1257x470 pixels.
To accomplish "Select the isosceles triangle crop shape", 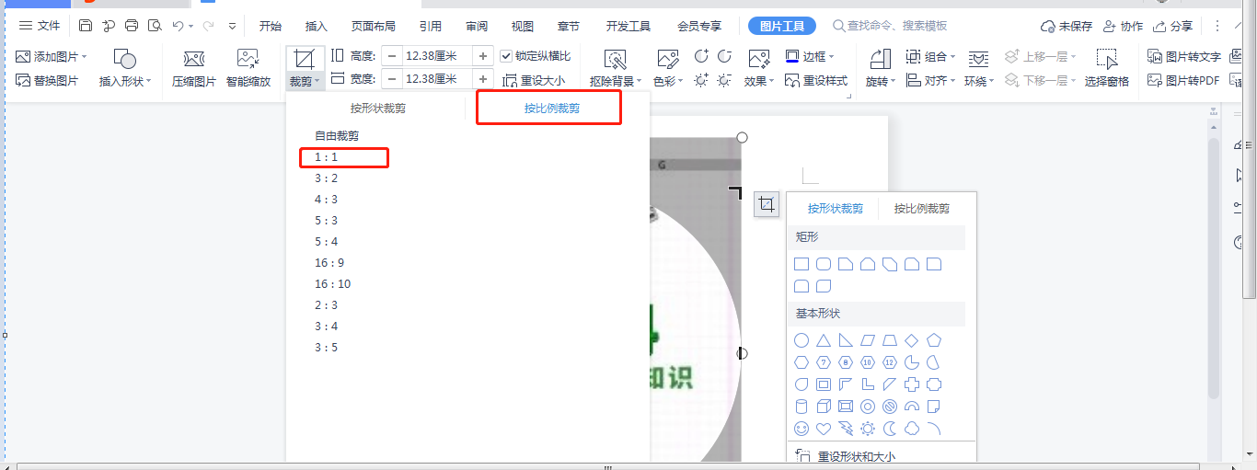I will pos(824,340).
